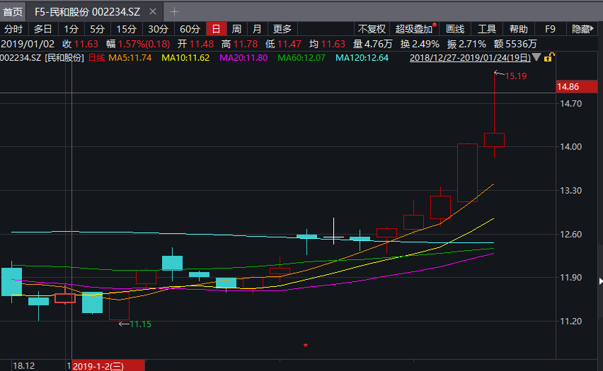
Task: Open the 不复权 adjustment dropdown
Action: click(x=372, y=29)
